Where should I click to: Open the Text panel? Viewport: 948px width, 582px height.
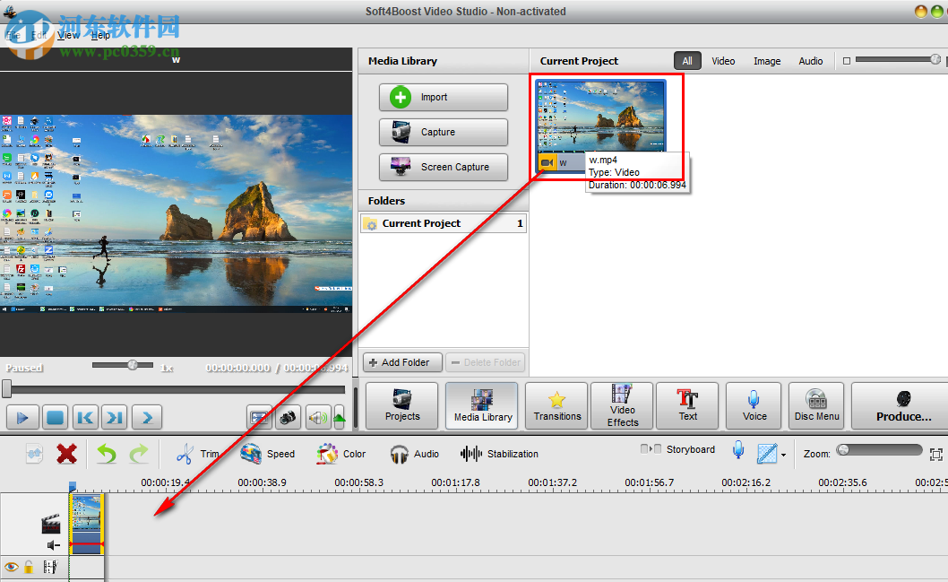687,406
